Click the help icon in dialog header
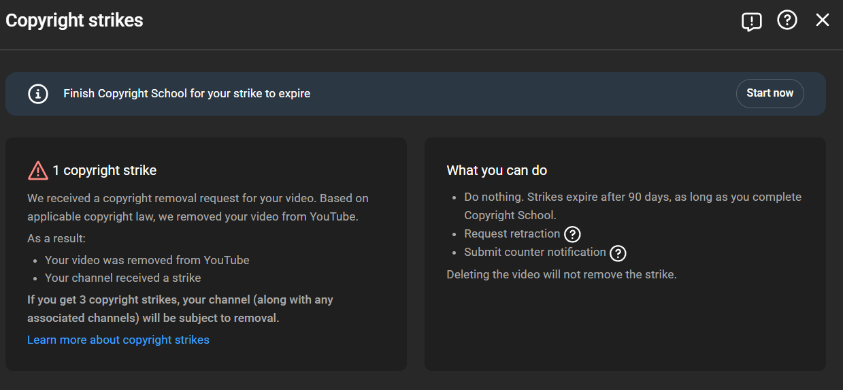The height and width of the screenshot is (390, 843). (x=787, y=20)
